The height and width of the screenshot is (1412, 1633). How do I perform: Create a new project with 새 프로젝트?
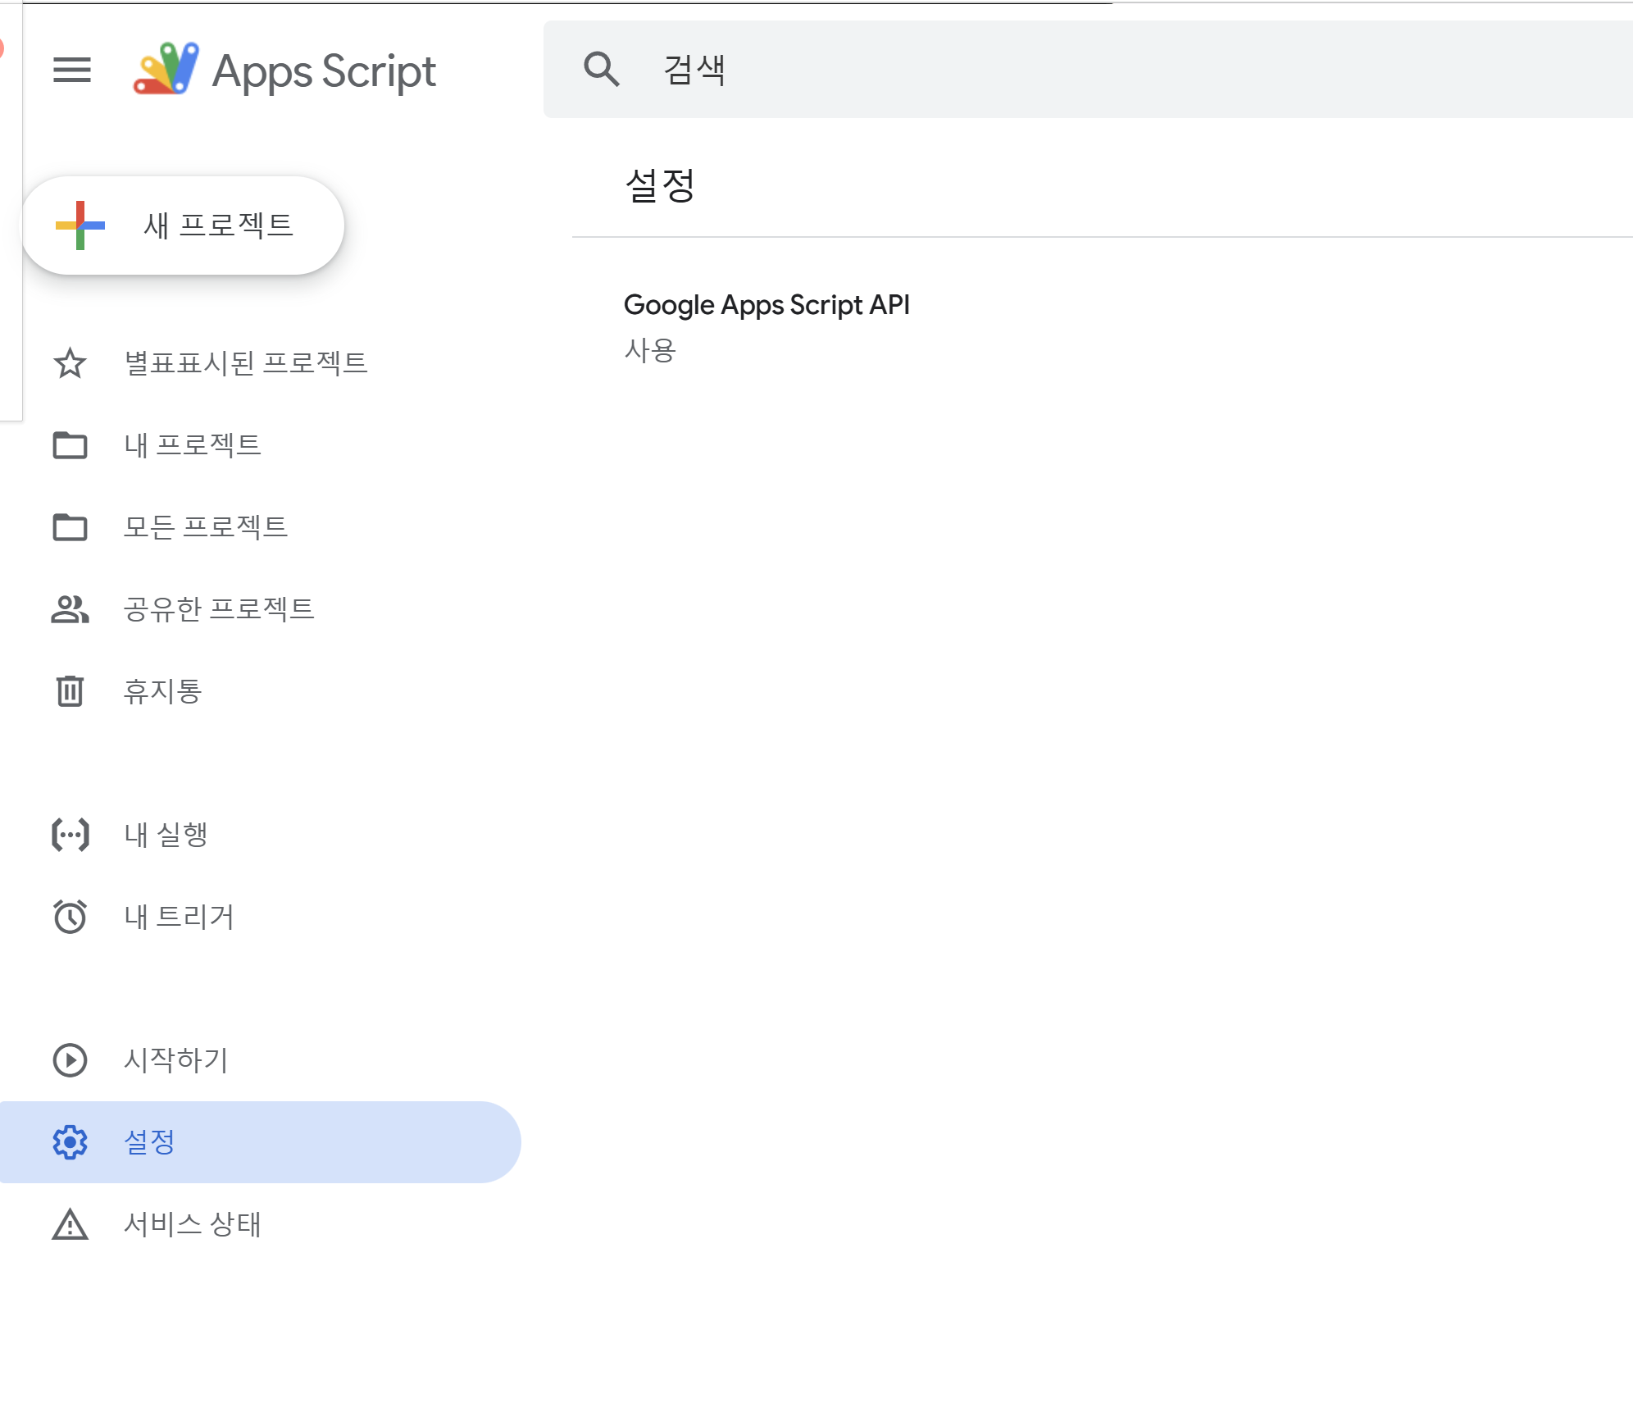182,225
